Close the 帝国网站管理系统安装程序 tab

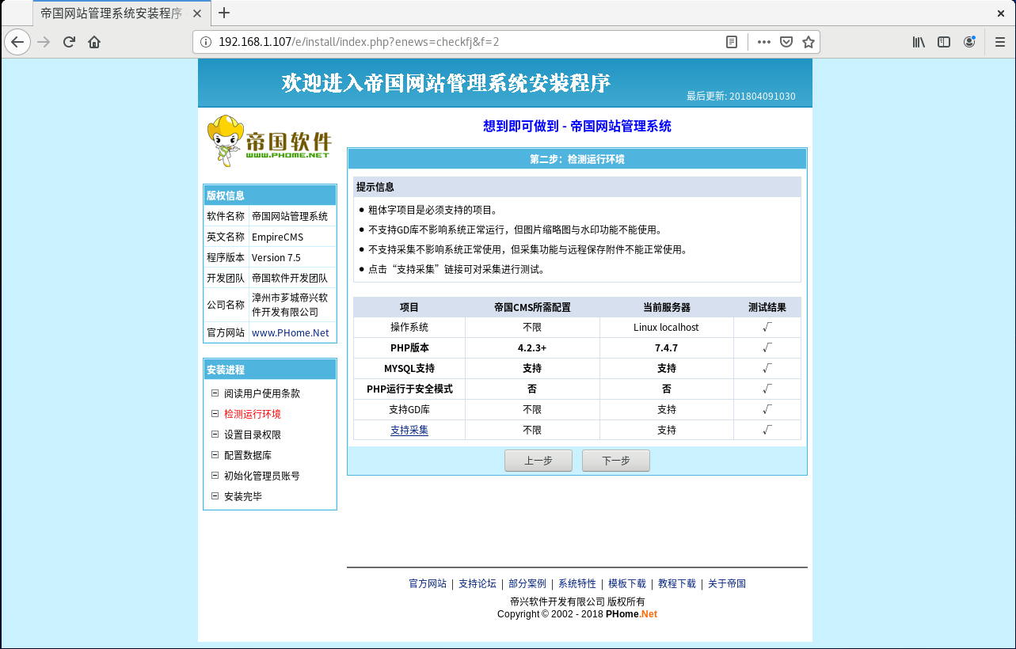click(x=197, y=13)
